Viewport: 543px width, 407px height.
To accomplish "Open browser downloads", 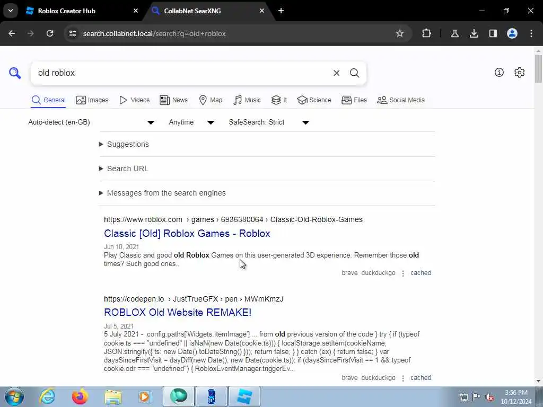I will (474, 33).
